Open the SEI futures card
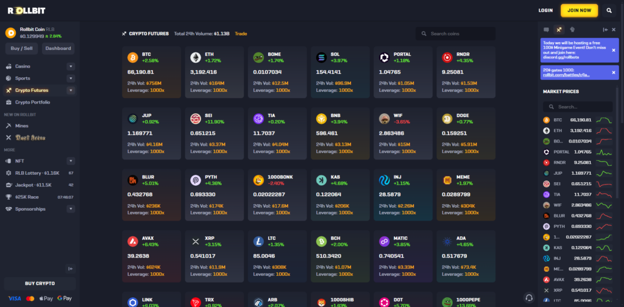Viewport: 624px width, 307px height. point(214,133)
